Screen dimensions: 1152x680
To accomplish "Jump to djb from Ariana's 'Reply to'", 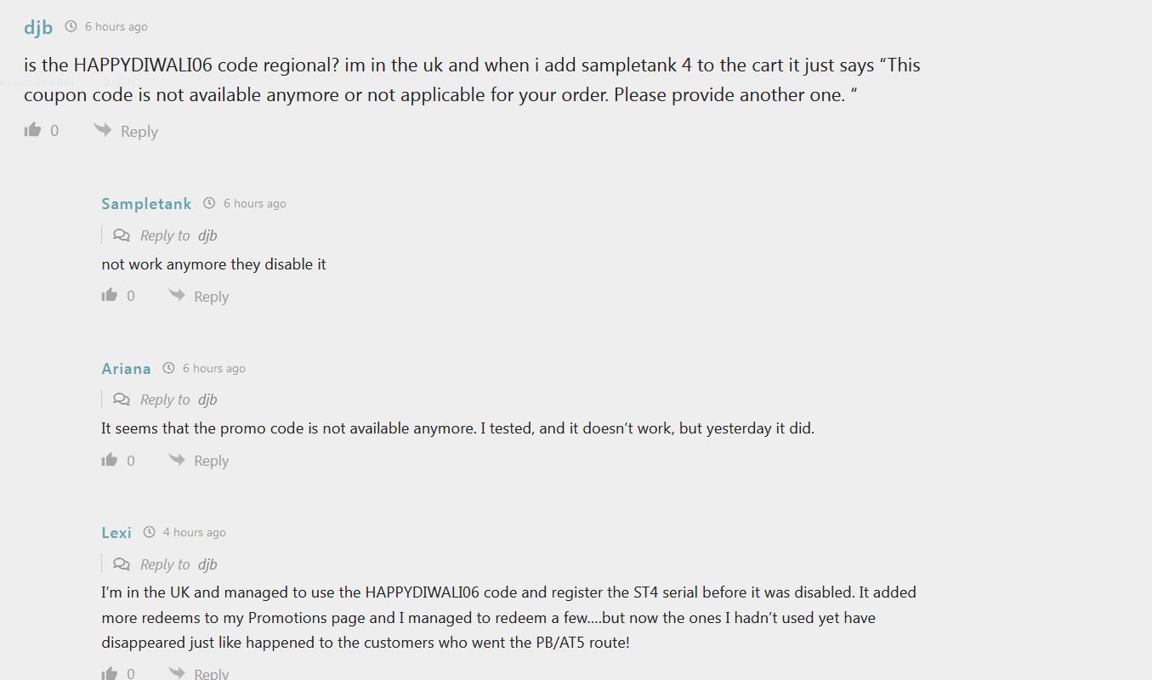I will point(207,399).
